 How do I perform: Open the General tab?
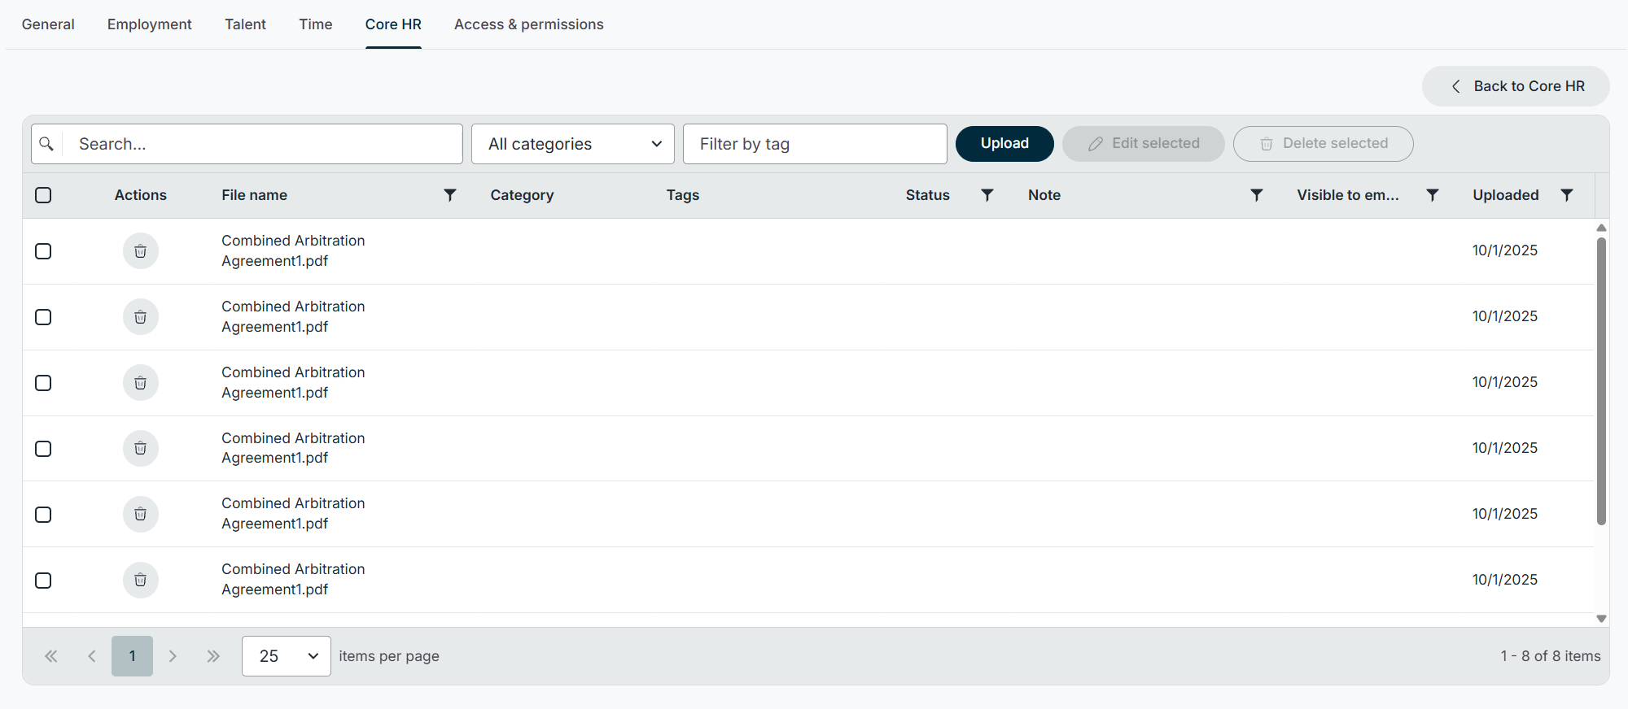(48, 24)
